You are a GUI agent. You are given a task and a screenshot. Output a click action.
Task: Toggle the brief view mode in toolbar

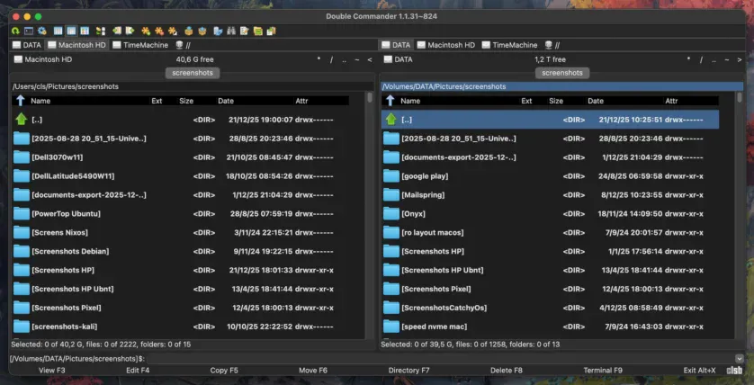click(58, 31)
